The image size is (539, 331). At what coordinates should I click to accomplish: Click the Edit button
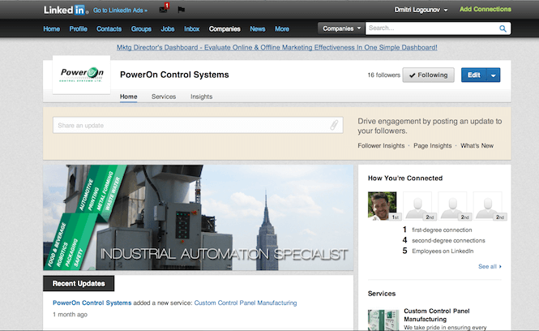473,75
